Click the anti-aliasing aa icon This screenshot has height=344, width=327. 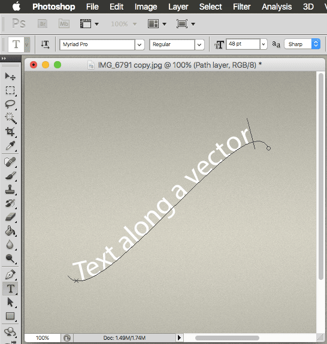(x=276, y=44)
